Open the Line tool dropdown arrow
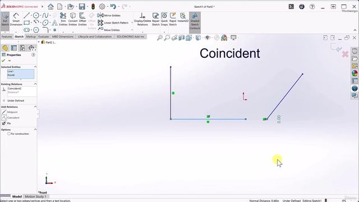This screenshot has height=202, width=359. [31, 16]
